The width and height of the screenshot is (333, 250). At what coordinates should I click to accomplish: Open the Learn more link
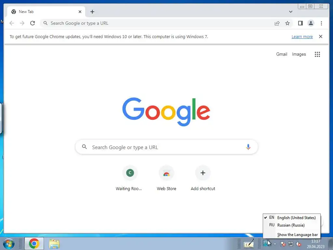coord(302,36)
